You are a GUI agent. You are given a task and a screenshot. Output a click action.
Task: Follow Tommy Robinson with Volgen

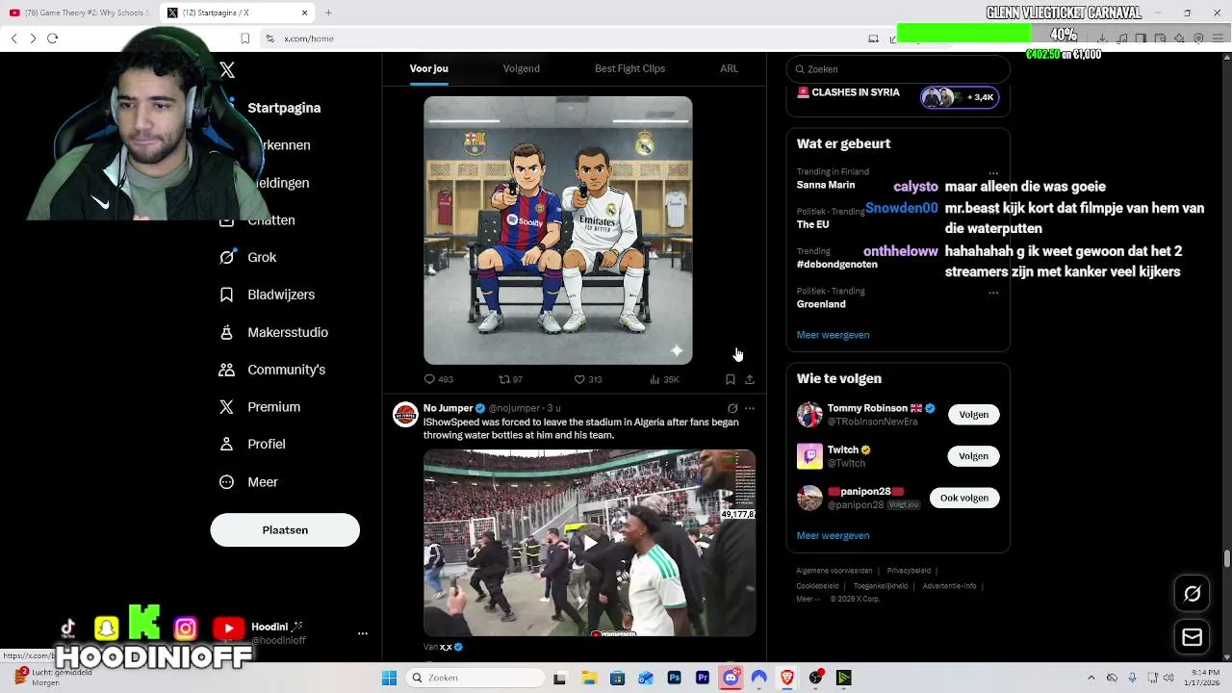(x=973, y=415)
